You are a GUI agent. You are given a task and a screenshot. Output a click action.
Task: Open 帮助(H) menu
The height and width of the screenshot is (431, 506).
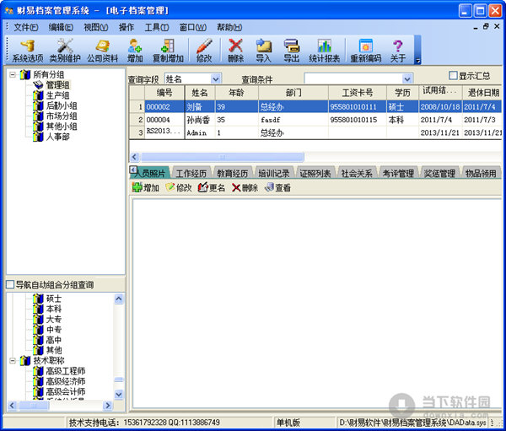[x=229, y=28]
